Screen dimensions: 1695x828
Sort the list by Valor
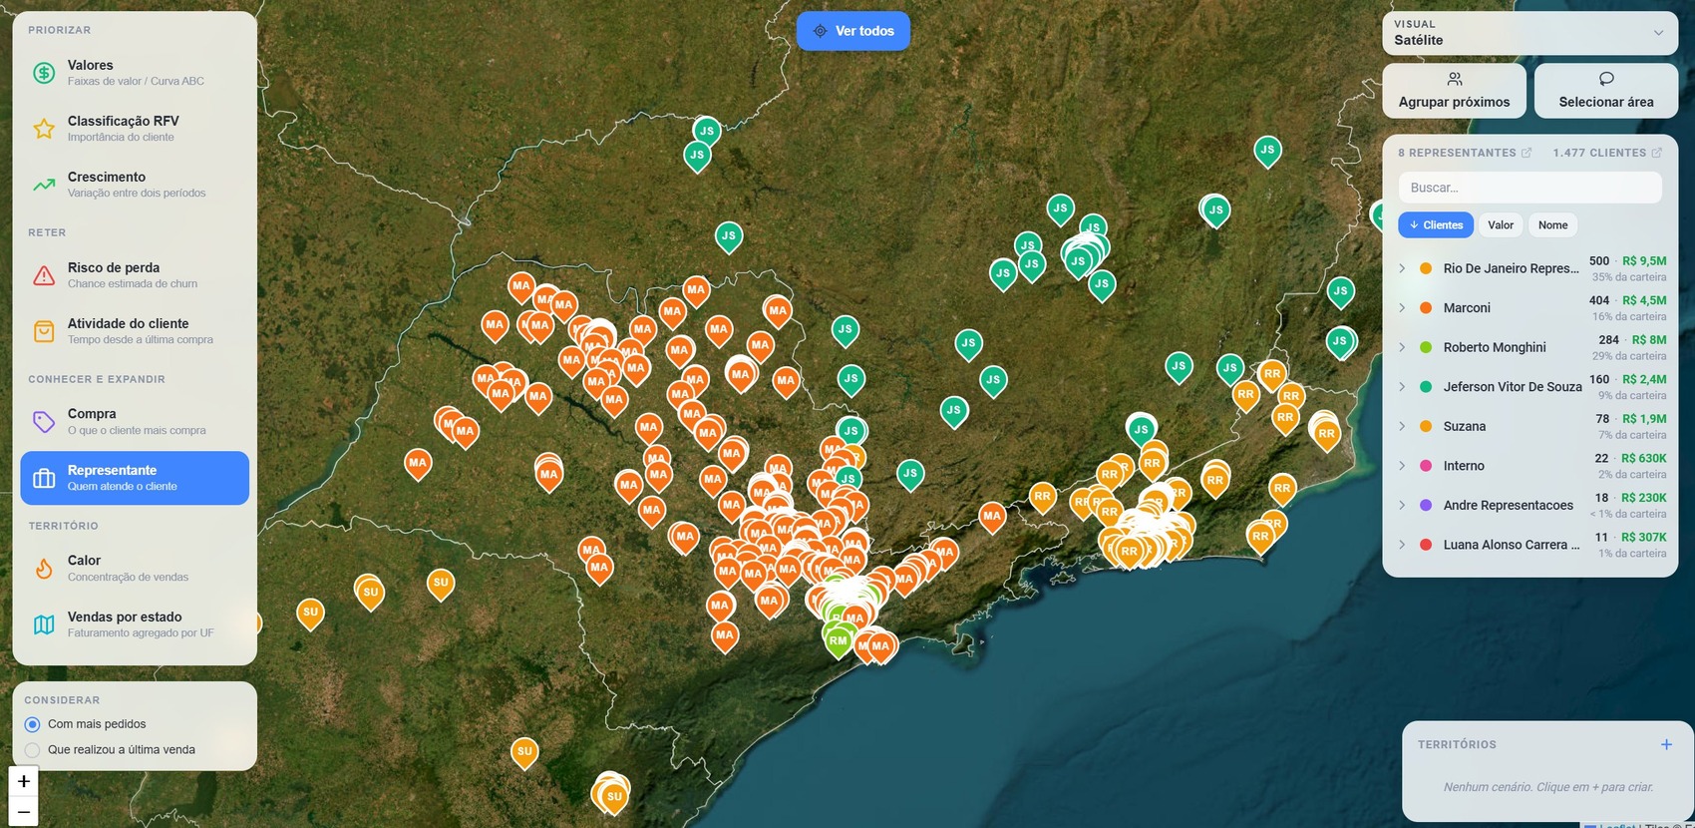[x=1501, y=225]
